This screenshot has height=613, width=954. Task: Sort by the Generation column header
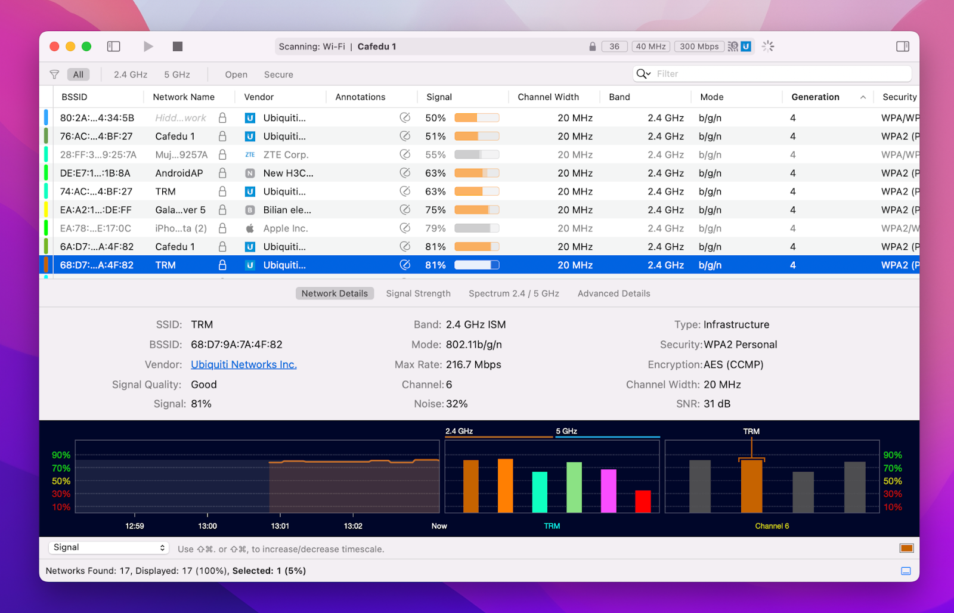pos(815,97)
